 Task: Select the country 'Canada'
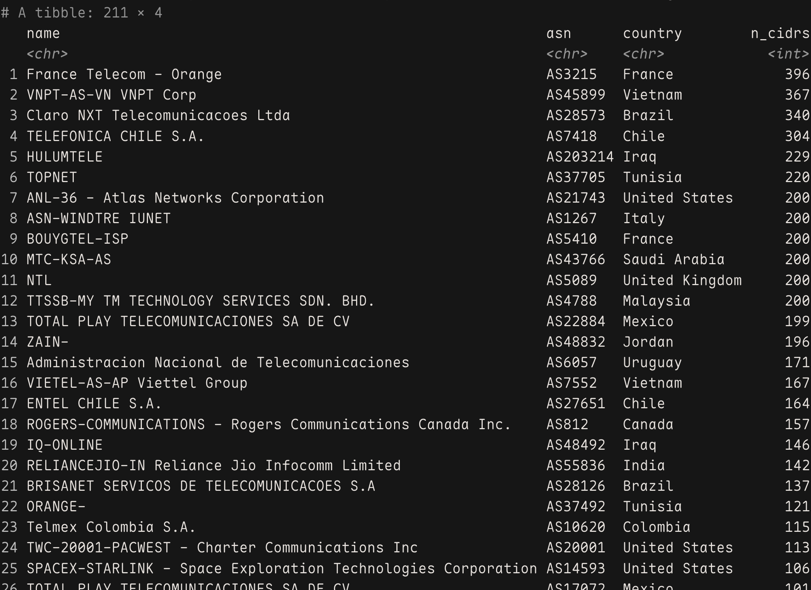pyautogui.click(x=648, y=424)
